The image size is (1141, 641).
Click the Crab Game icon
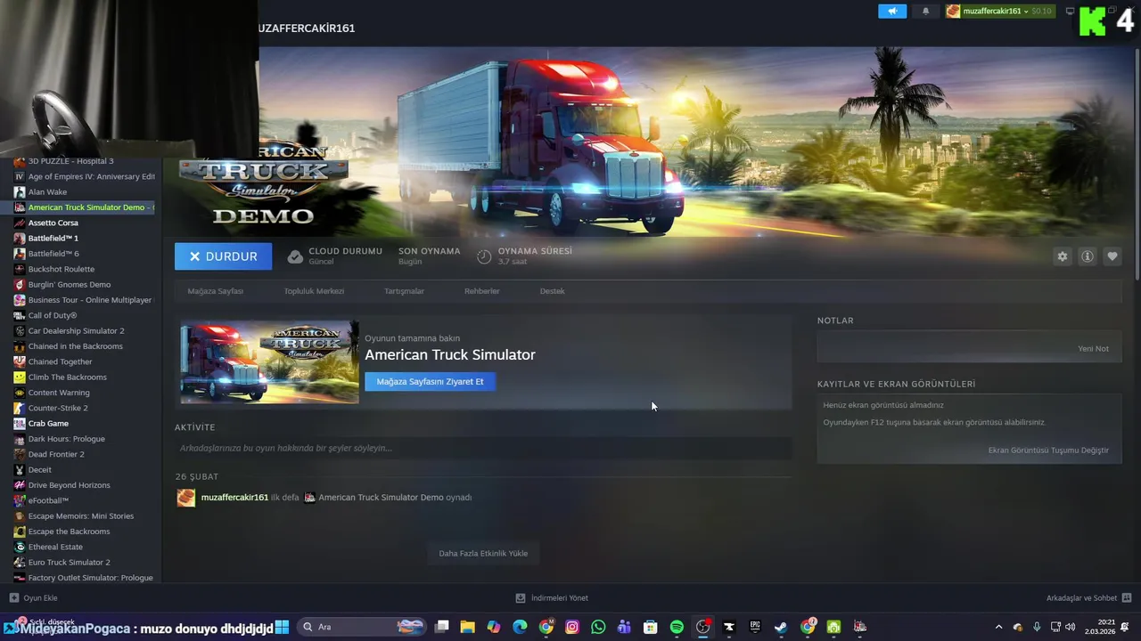(20, 423)
